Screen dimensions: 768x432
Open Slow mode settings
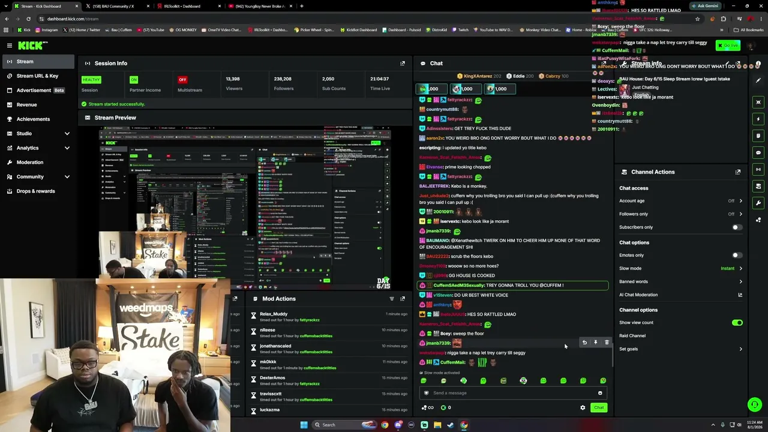(680, 268)
